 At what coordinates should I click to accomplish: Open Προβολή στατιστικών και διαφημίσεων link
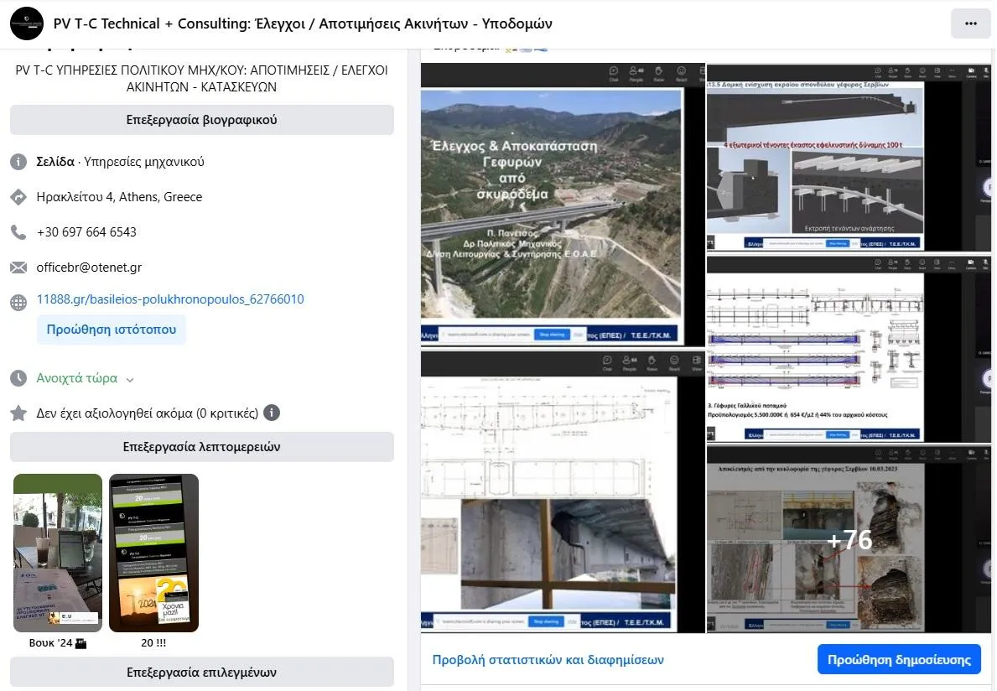pos(548,660)
